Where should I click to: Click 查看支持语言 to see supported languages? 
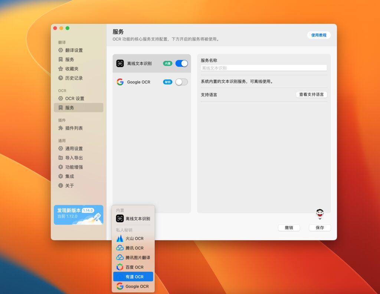click(311, 95)
